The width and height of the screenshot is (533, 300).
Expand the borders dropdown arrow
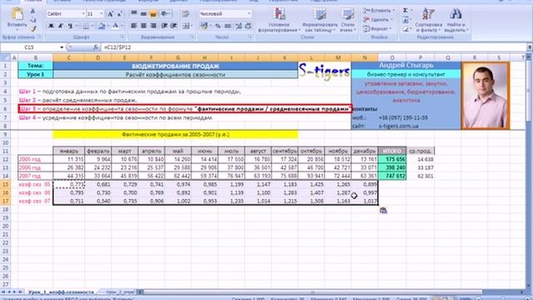coord(92,26)
